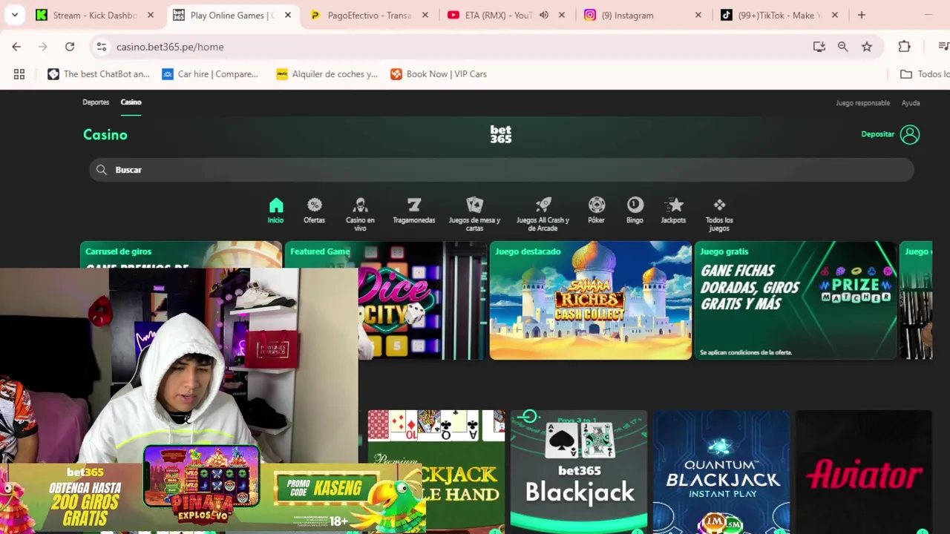
Task: Switch to ETA (RMX) YouTube tab
Action: [x=490, y=15]
